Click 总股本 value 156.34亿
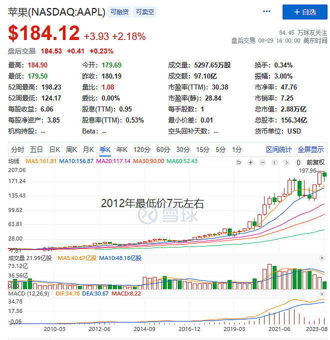 click(294, 120)
